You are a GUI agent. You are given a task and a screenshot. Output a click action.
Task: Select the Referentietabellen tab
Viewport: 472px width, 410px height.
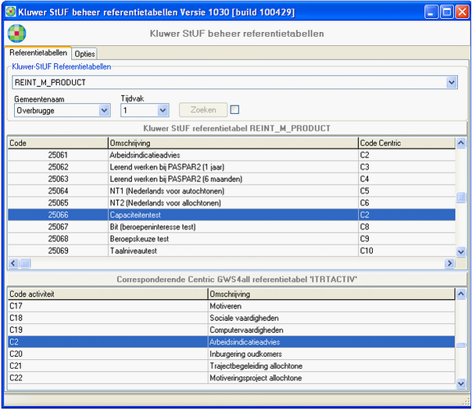point(38,52)
